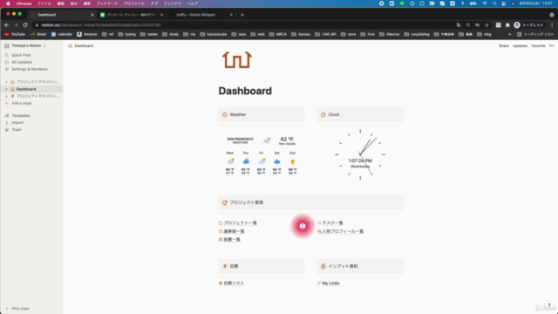Open the calendar bookmark
This screenshot has width=558, height=314.
coord(62,34)
